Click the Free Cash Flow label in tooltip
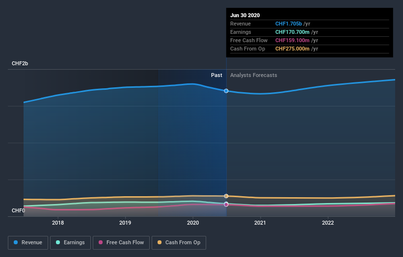 (x=249, y=40)
